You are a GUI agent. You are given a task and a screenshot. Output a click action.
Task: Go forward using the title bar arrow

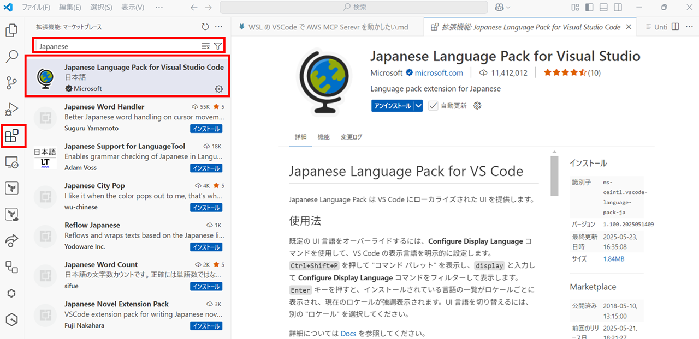[209, 8]
